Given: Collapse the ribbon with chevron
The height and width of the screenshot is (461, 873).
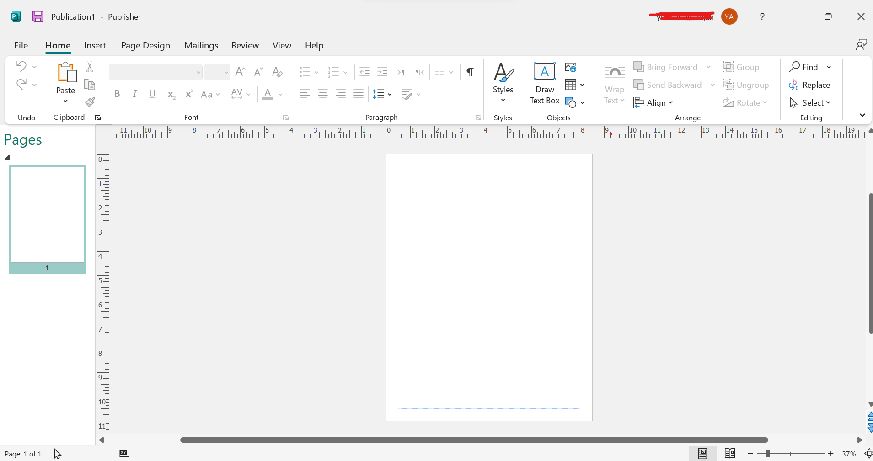Looking at the screenshot, I should (x=862, y=115).
